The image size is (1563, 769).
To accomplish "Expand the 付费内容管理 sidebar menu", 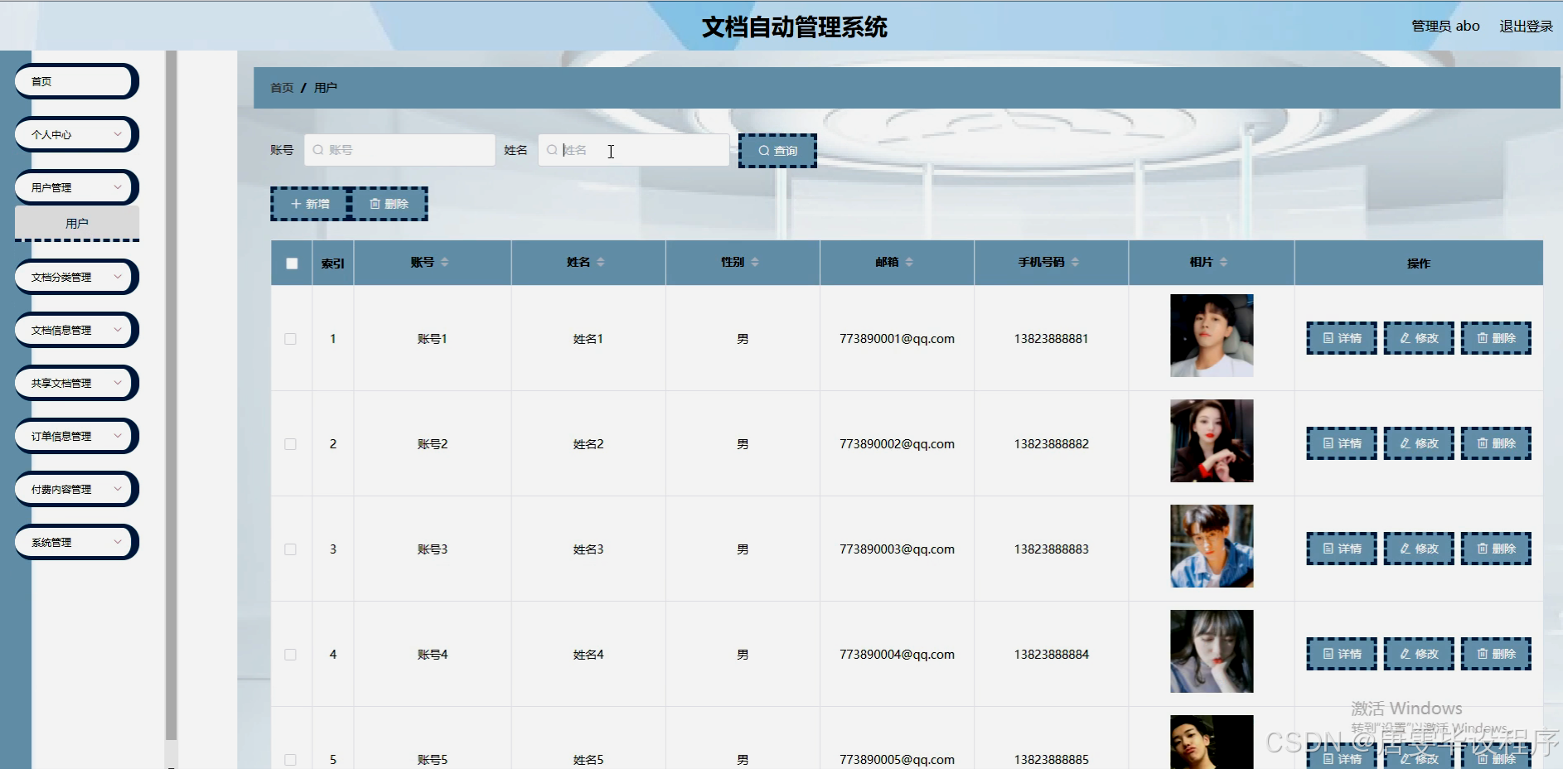I will pyautogui.click(x=76, y=489).
